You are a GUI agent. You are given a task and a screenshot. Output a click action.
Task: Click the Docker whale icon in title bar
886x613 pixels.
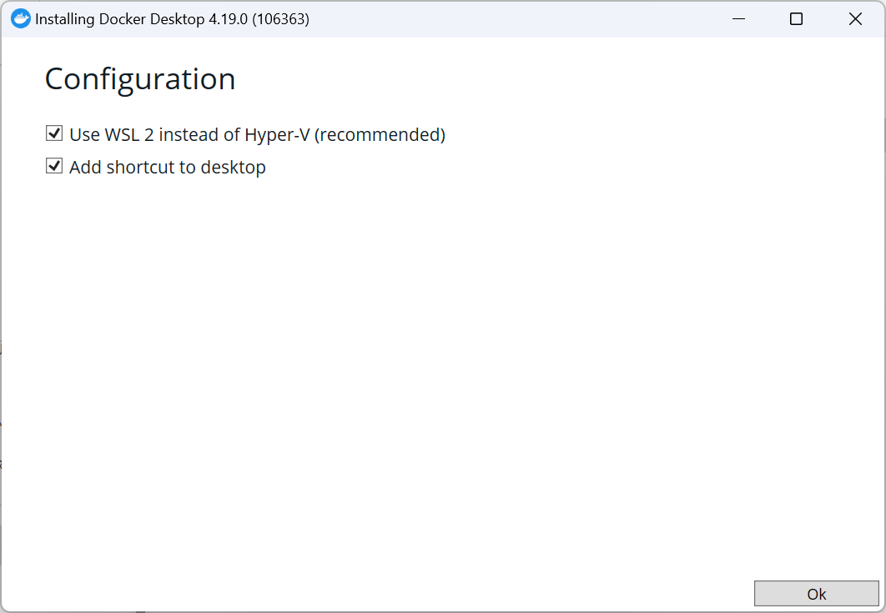[21, 18]
